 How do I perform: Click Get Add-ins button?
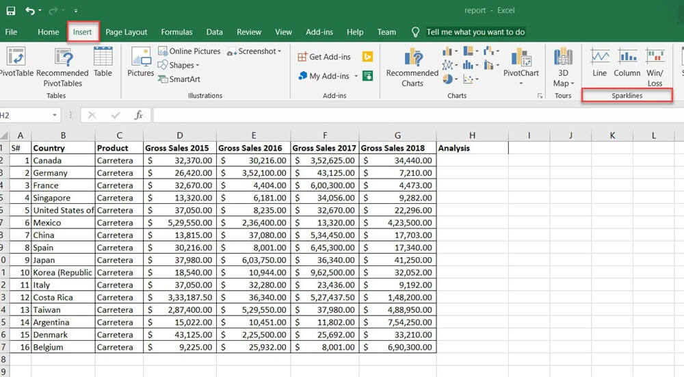coord(325,57)
